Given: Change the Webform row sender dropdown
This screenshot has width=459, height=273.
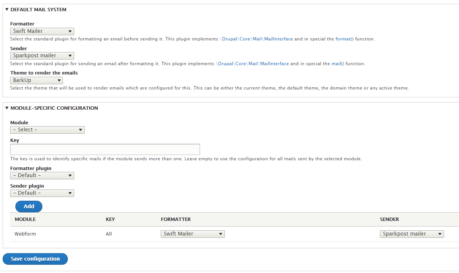Looking at the screenshot, I should click(x=412, y=234).
